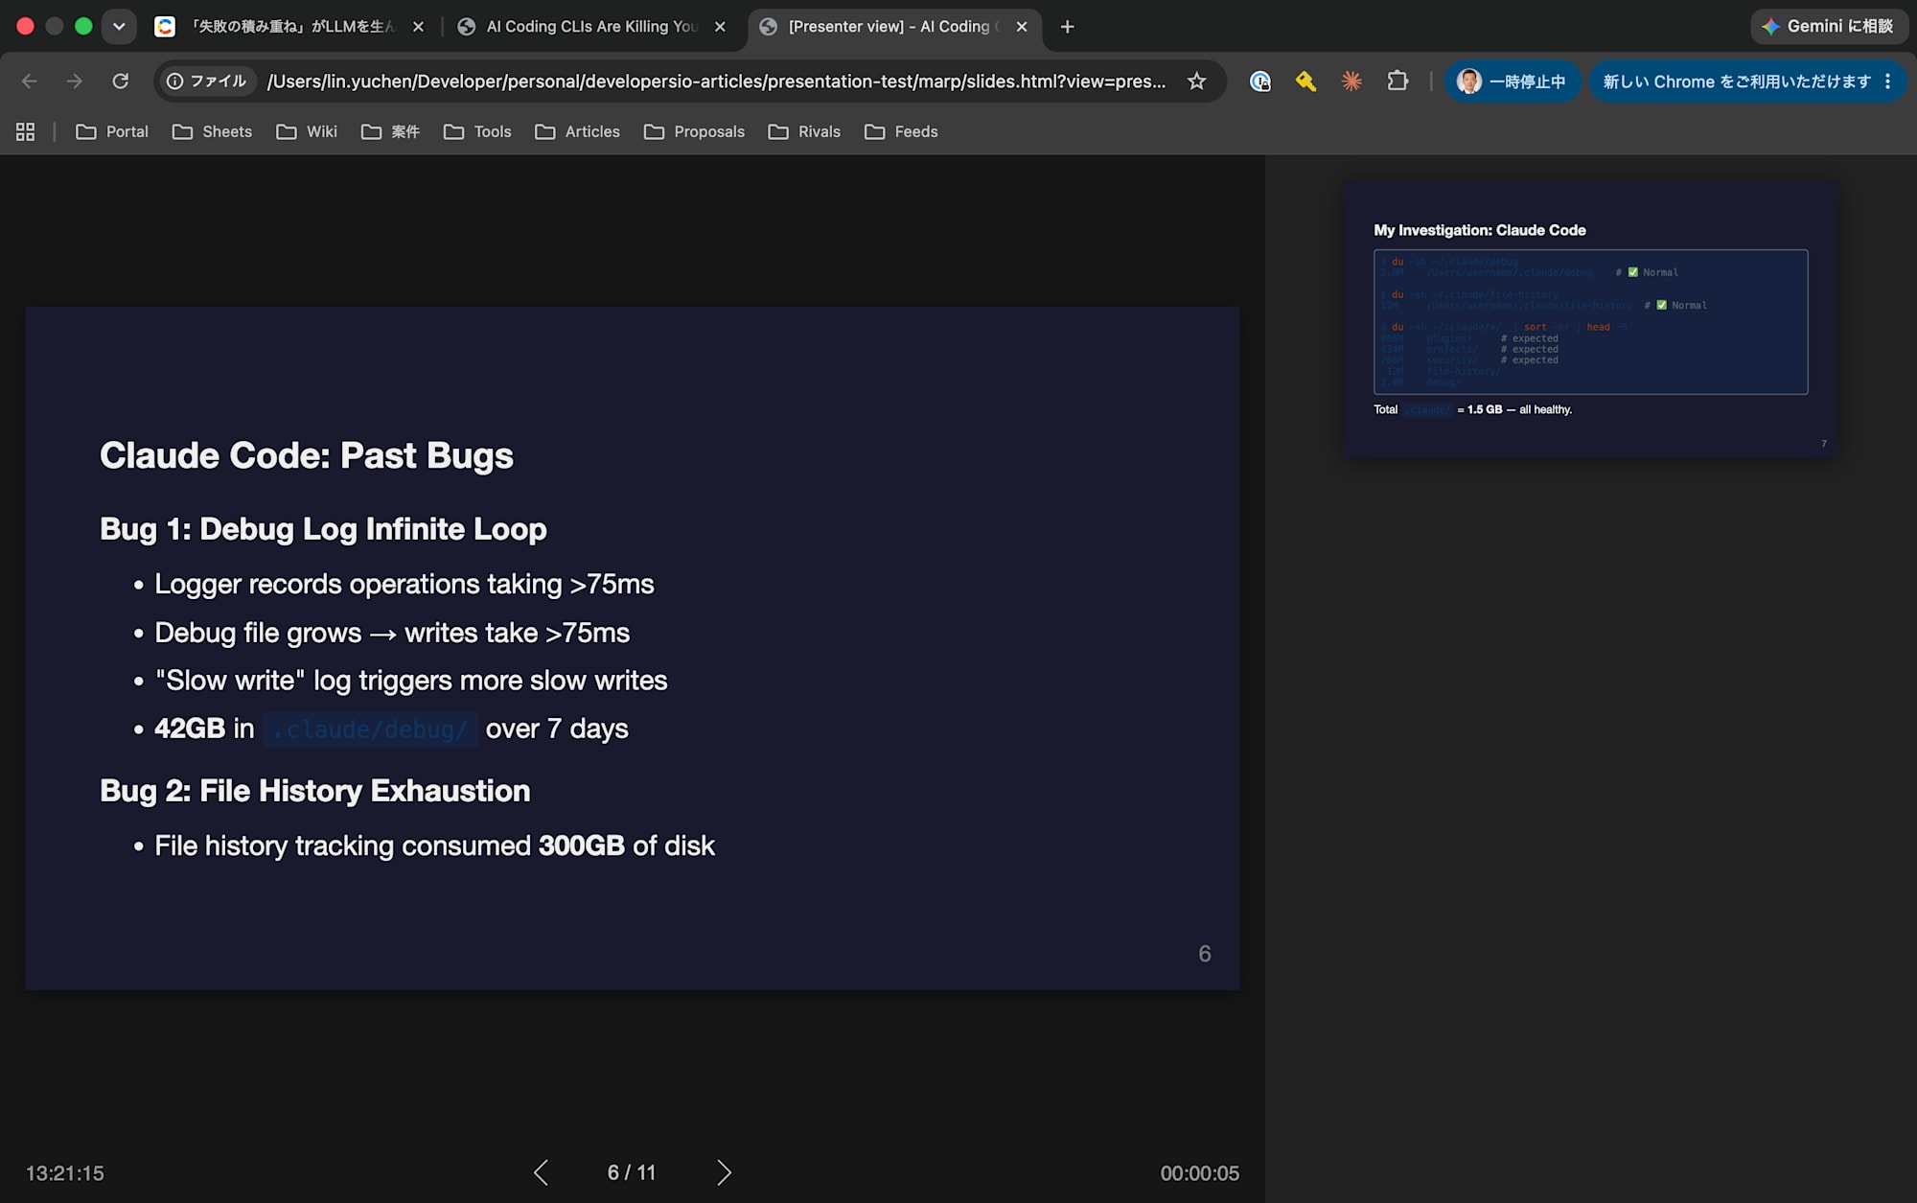Click the next slide preview thumbnail
Screen dimensions: 1917x1203
(x=1590, y=319)
